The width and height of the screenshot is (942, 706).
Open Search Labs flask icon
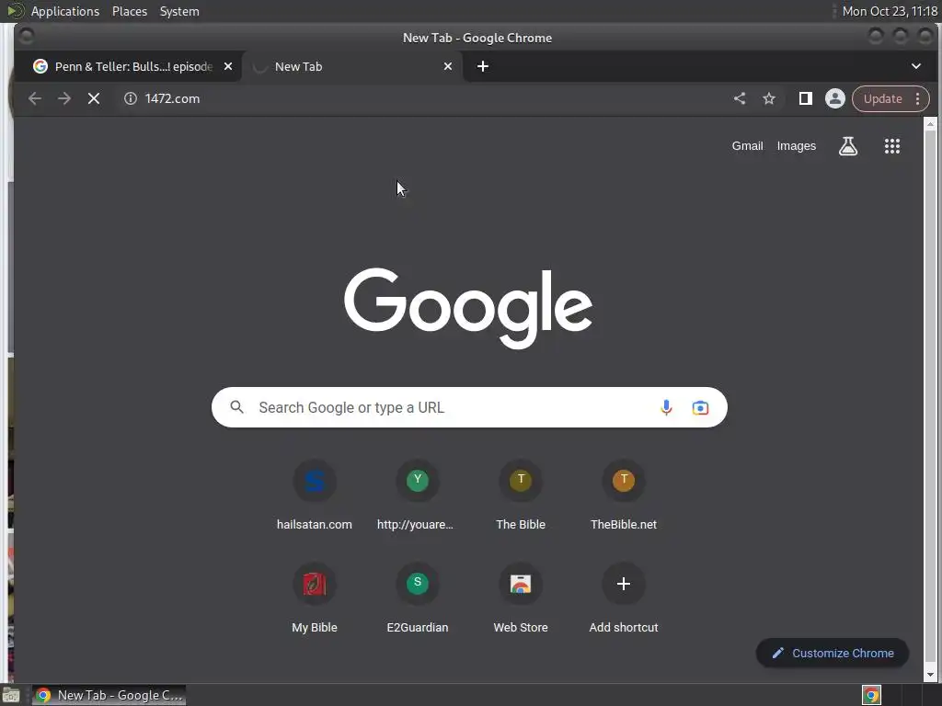pyautogui.click(x=848, y=146)
